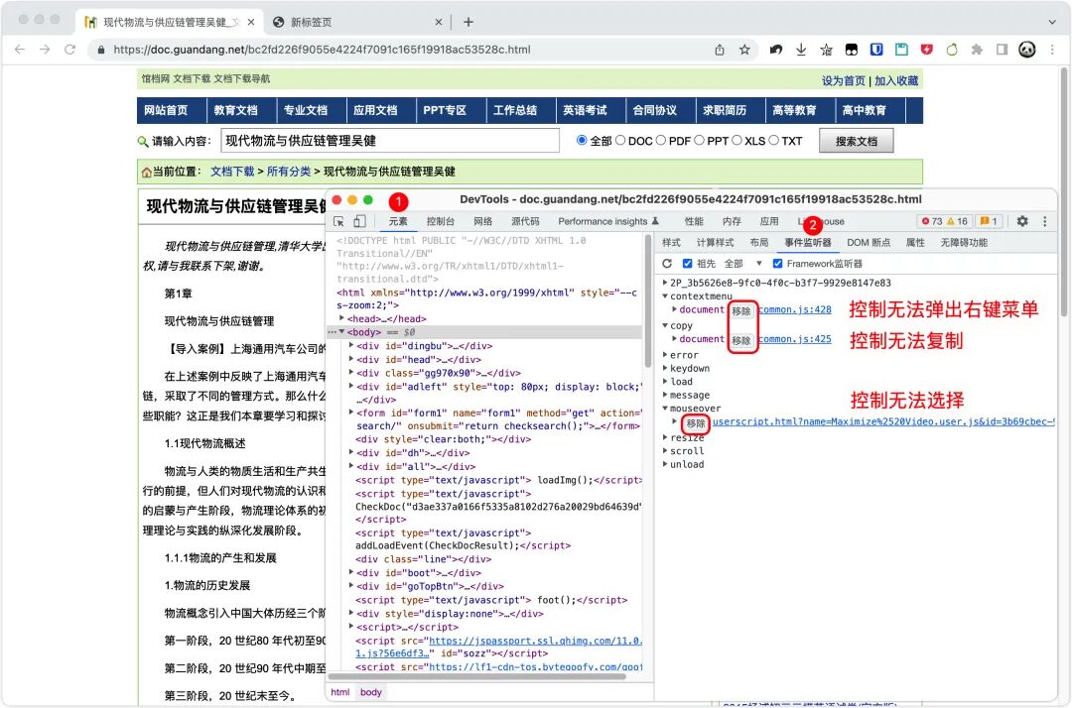This screenshot has height=708, width=1072.
Task: Select the 全部 radio button in search
Action: coord(582,140)
